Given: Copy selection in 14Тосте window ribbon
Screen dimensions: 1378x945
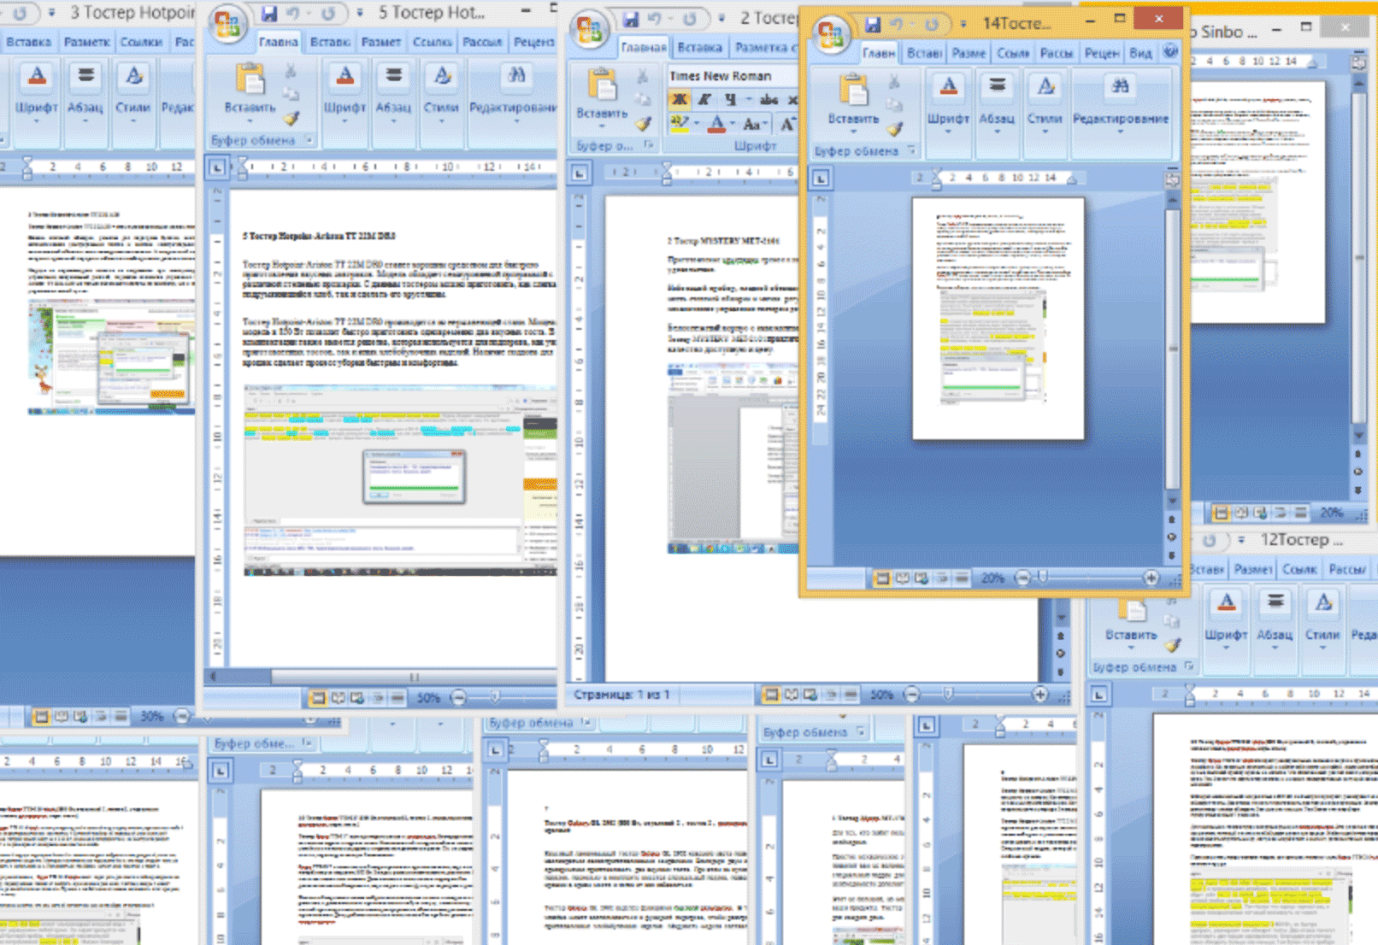Looking at the screenshot, I should pos(894,105).
